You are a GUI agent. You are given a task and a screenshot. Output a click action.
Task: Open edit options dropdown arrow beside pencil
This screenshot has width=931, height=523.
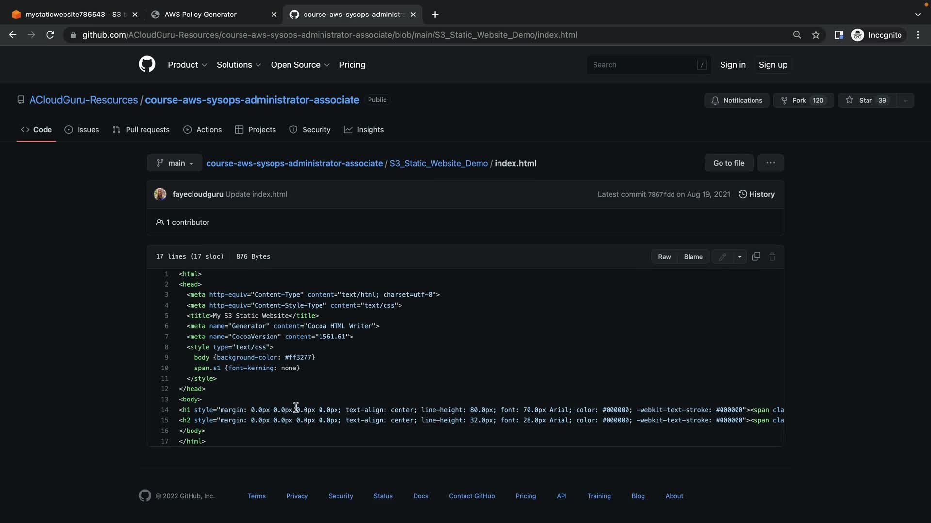[x=739, y=257]
